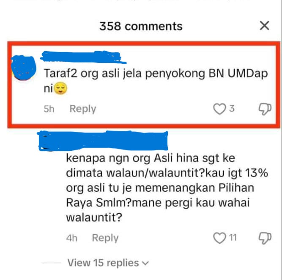The image size is (282, 280).
Task: Click the 4h timestamp
Action: pos(71,238)
